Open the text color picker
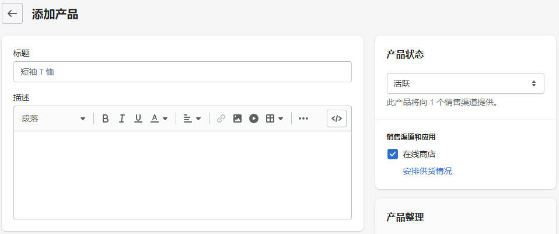The image size is (559, 234). coord(159,118)
